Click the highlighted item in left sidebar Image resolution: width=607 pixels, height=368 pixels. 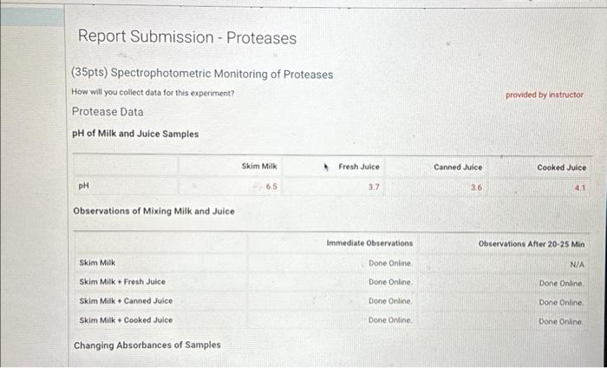click(32, 17)
